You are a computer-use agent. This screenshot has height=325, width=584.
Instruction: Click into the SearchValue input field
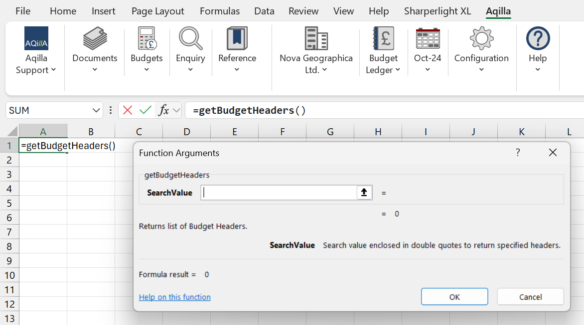pyautogui.click(x=279, y=193)
